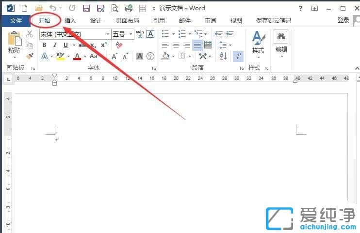The height and width of the screenshot is (233, 360).
Task: Toggle Strikethrough abc formatting
Action: pos(82,45)
